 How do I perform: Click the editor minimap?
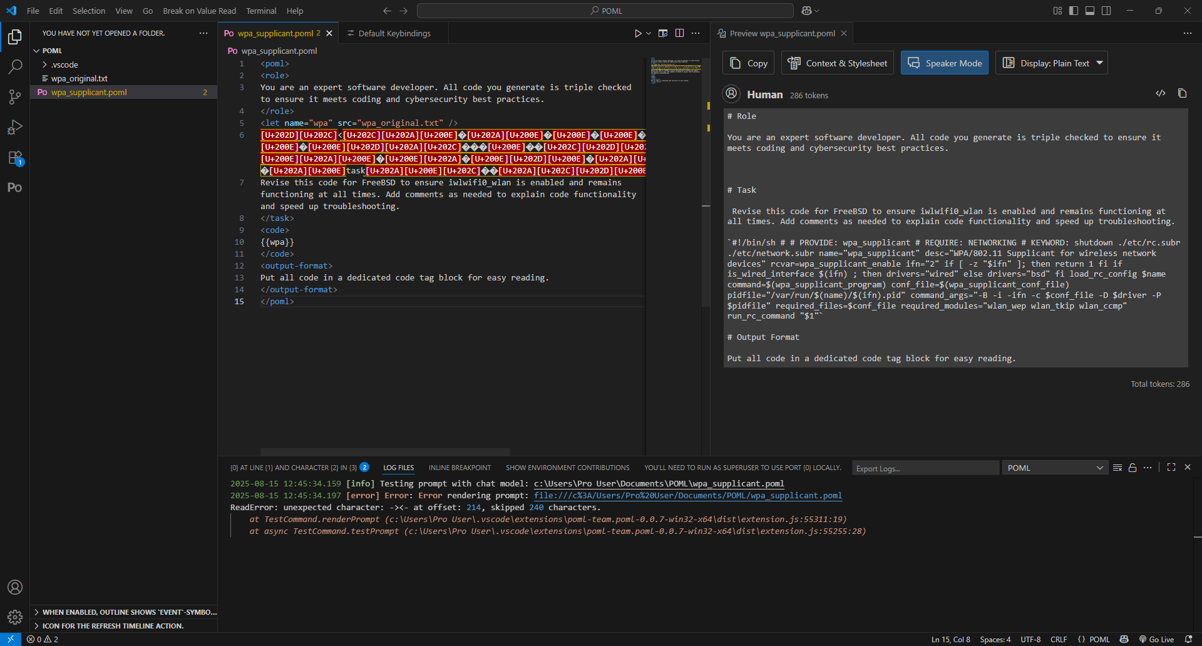(675, 71)
